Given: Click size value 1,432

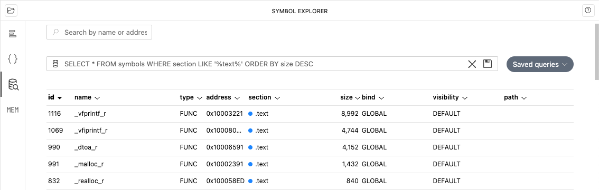Looking at the screenshot, I should tap(350, 164).
